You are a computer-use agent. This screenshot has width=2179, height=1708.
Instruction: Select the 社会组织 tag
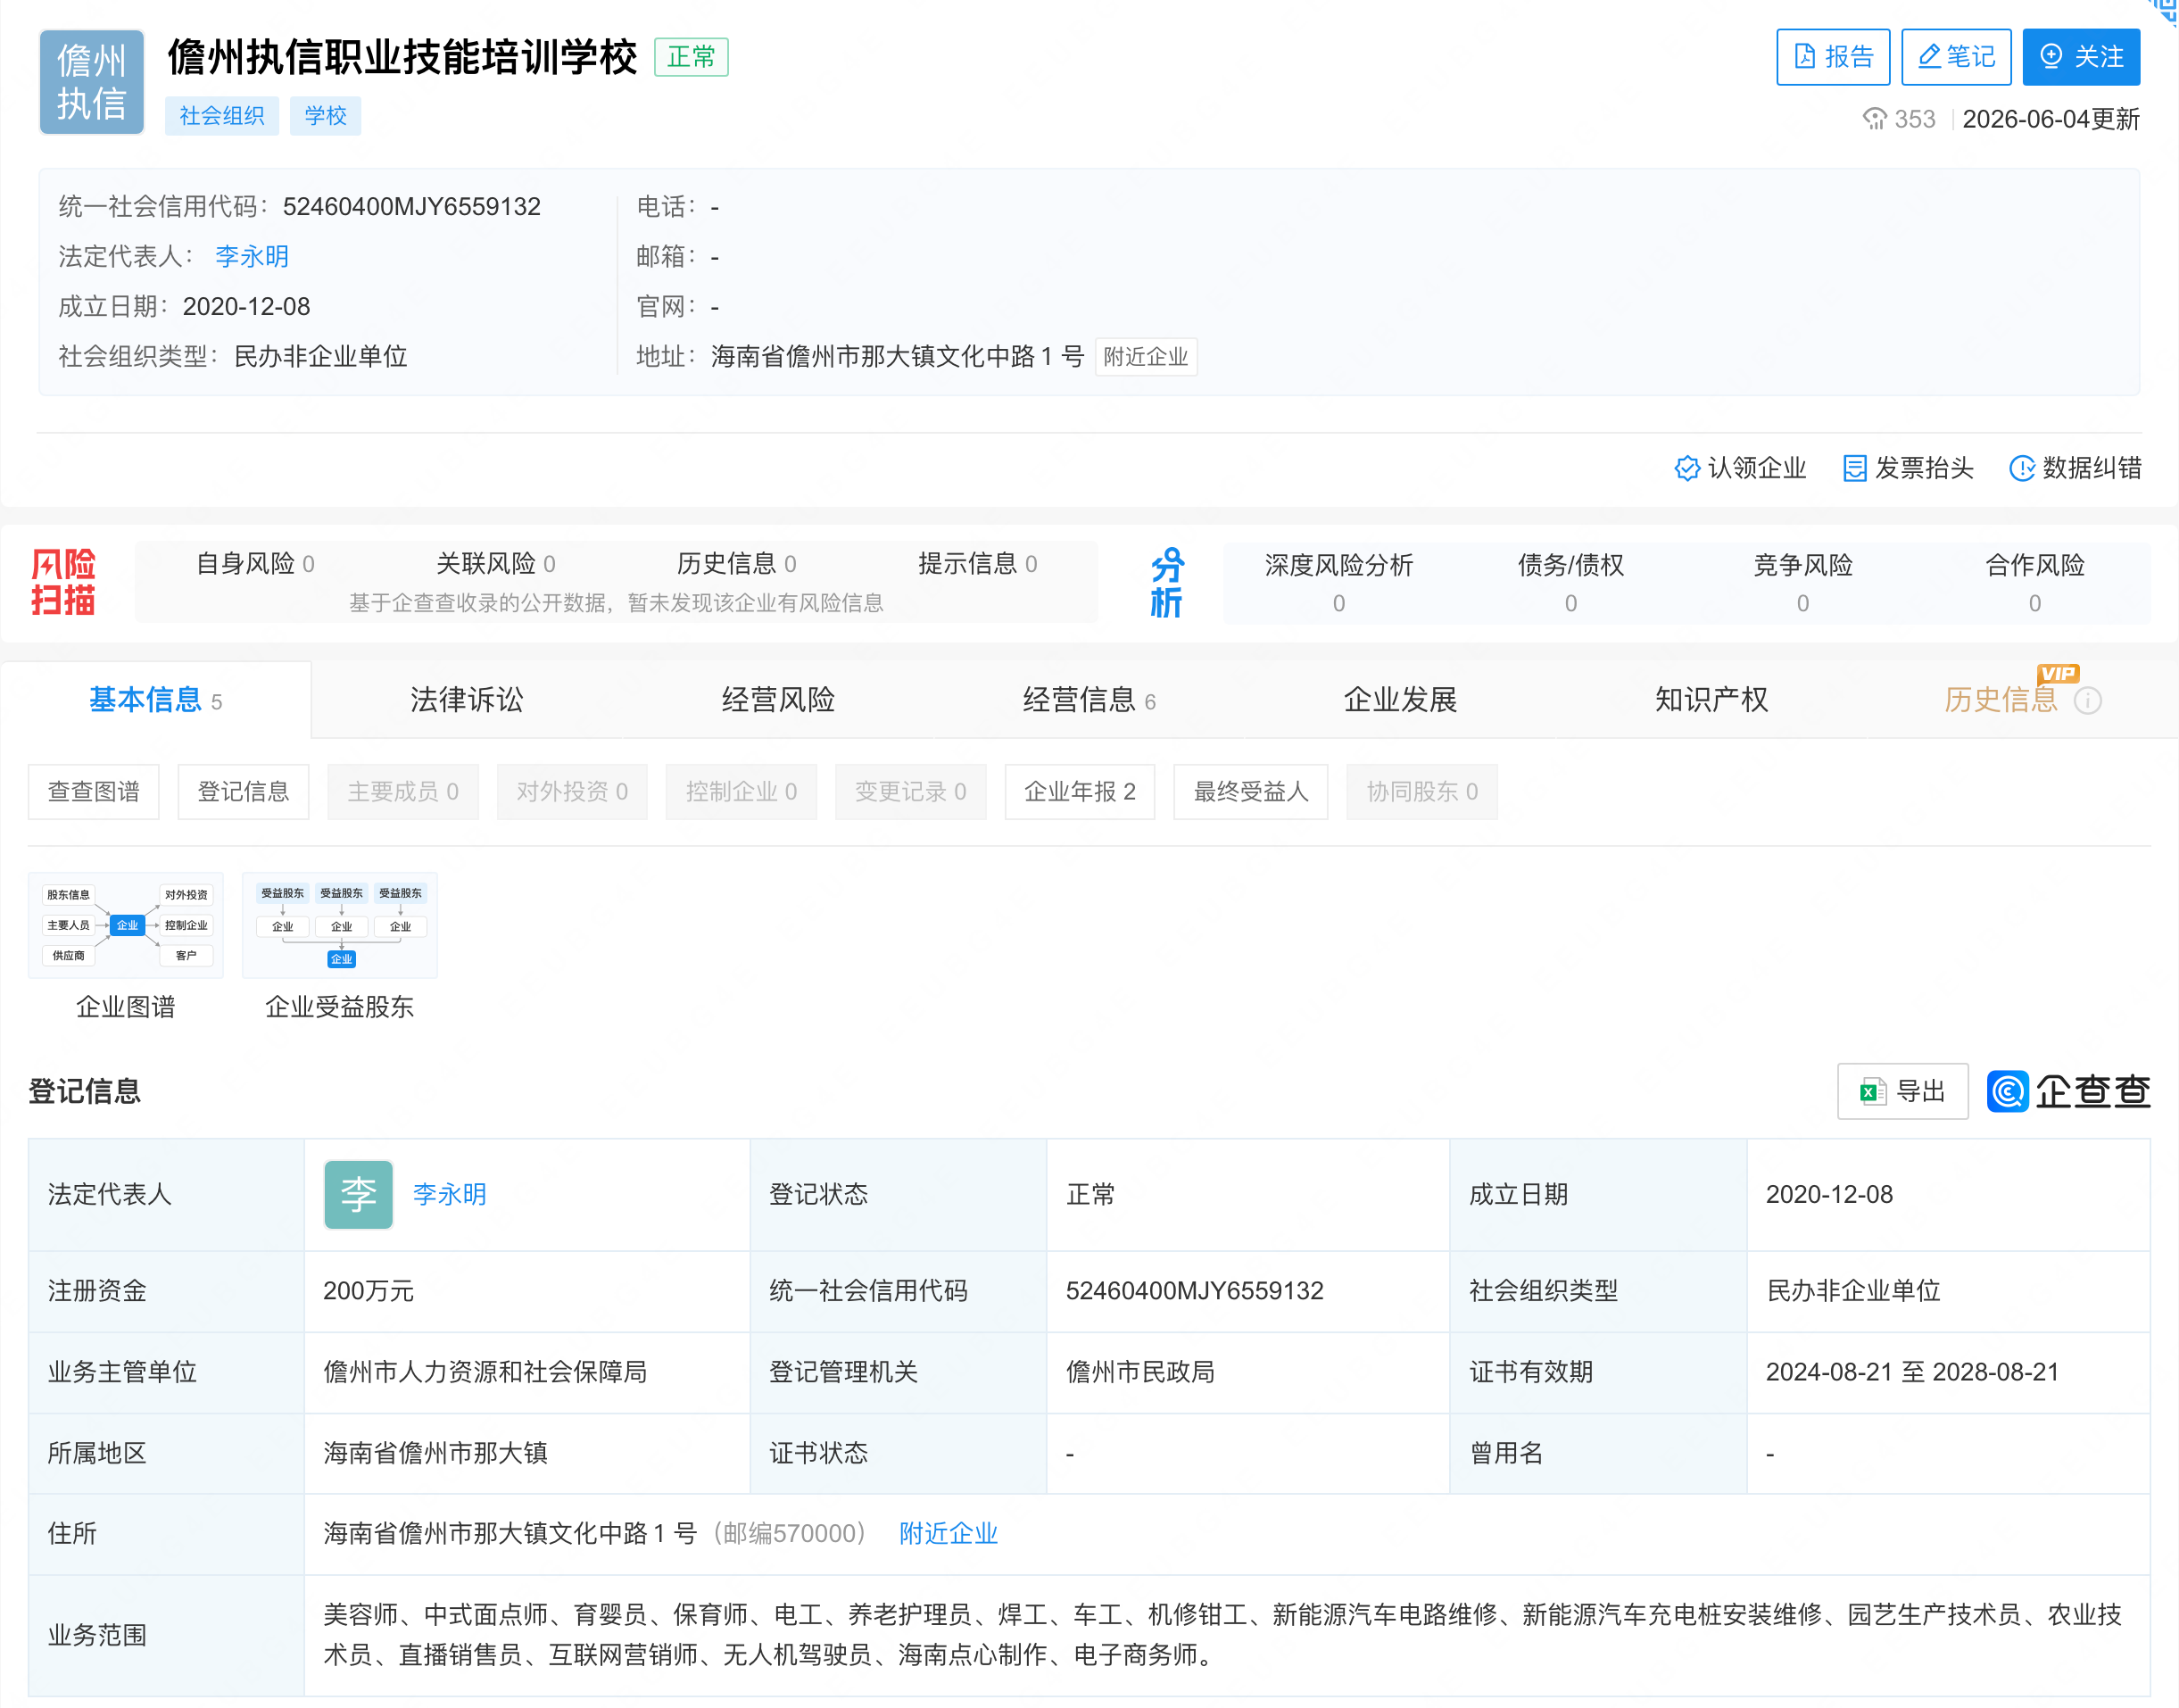(x=221, y=116)
